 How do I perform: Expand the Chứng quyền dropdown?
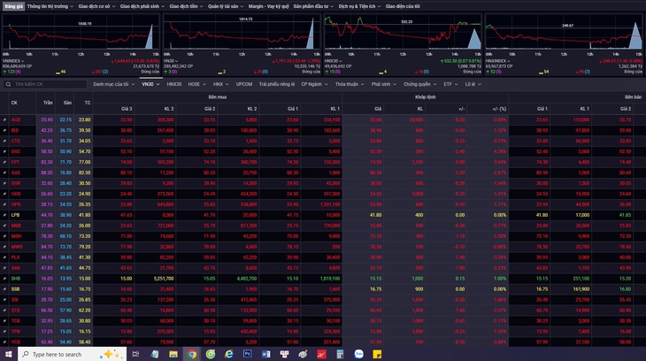coord(419,84)
